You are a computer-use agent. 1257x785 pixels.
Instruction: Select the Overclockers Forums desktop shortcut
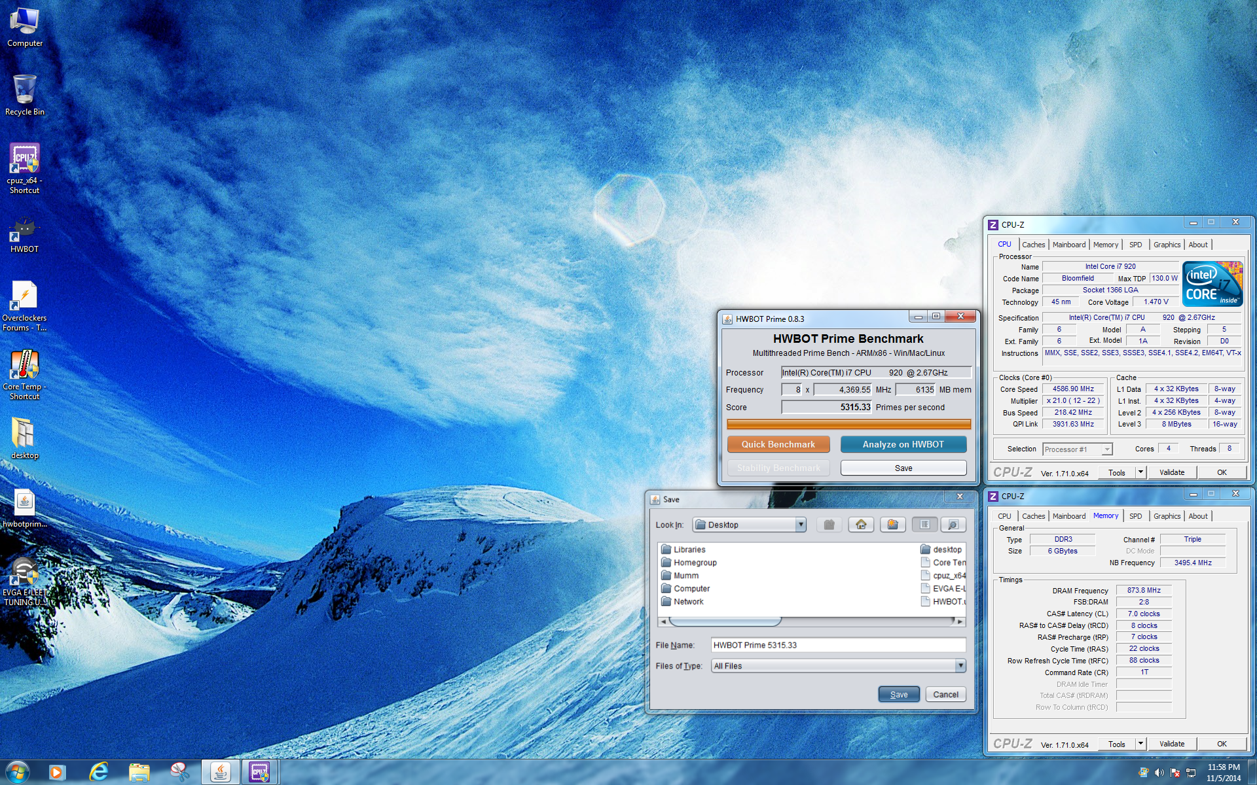(25, 306)
